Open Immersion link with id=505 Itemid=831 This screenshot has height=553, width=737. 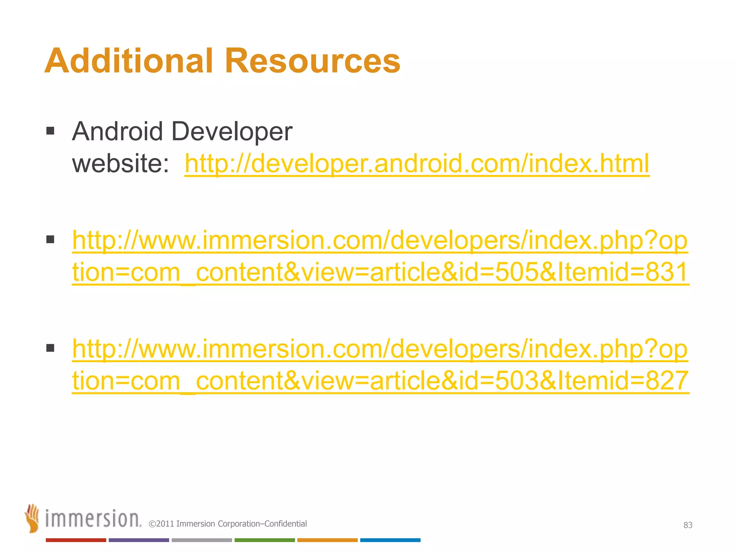[x=380, y=256]
